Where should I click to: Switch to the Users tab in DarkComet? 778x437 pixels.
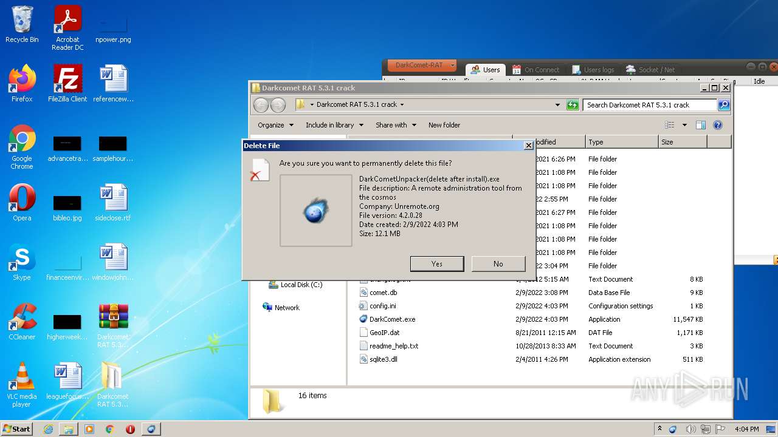[484, 69]
